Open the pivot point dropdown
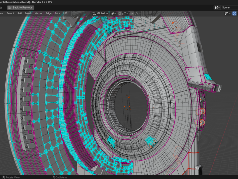This screenshot has width=238, height=179. [x=113, y=14]
